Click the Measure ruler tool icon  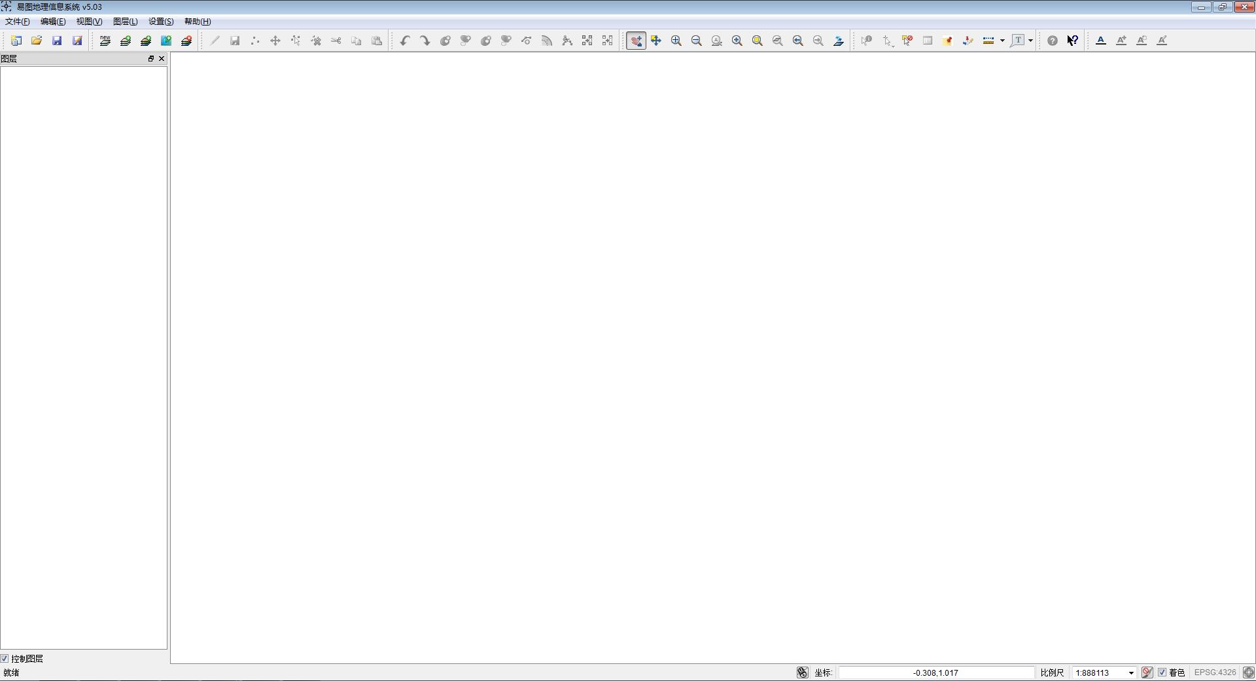point(988,41)
